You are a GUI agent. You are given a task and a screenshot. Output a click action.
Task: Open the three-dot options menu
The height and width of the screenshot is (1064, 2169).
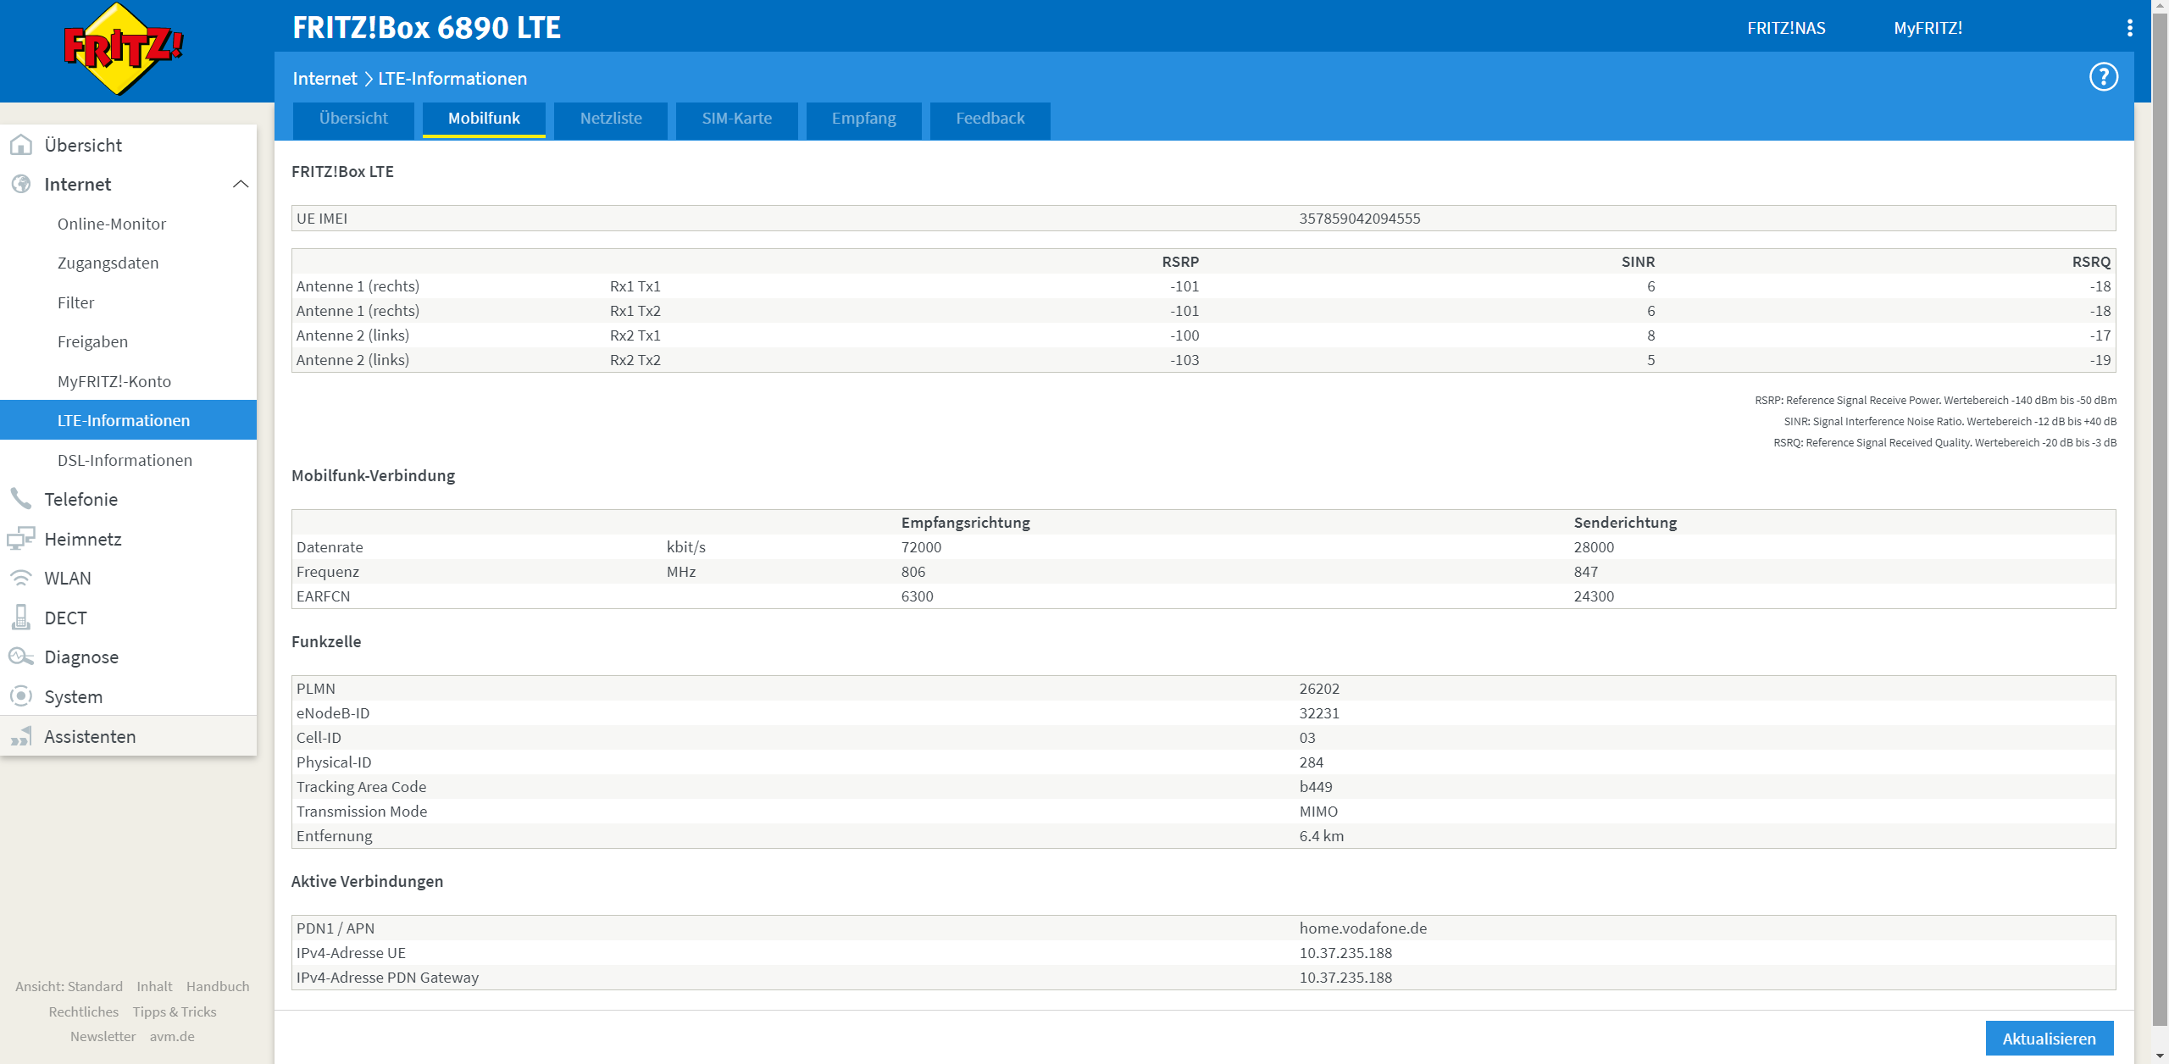point(2129,28)
